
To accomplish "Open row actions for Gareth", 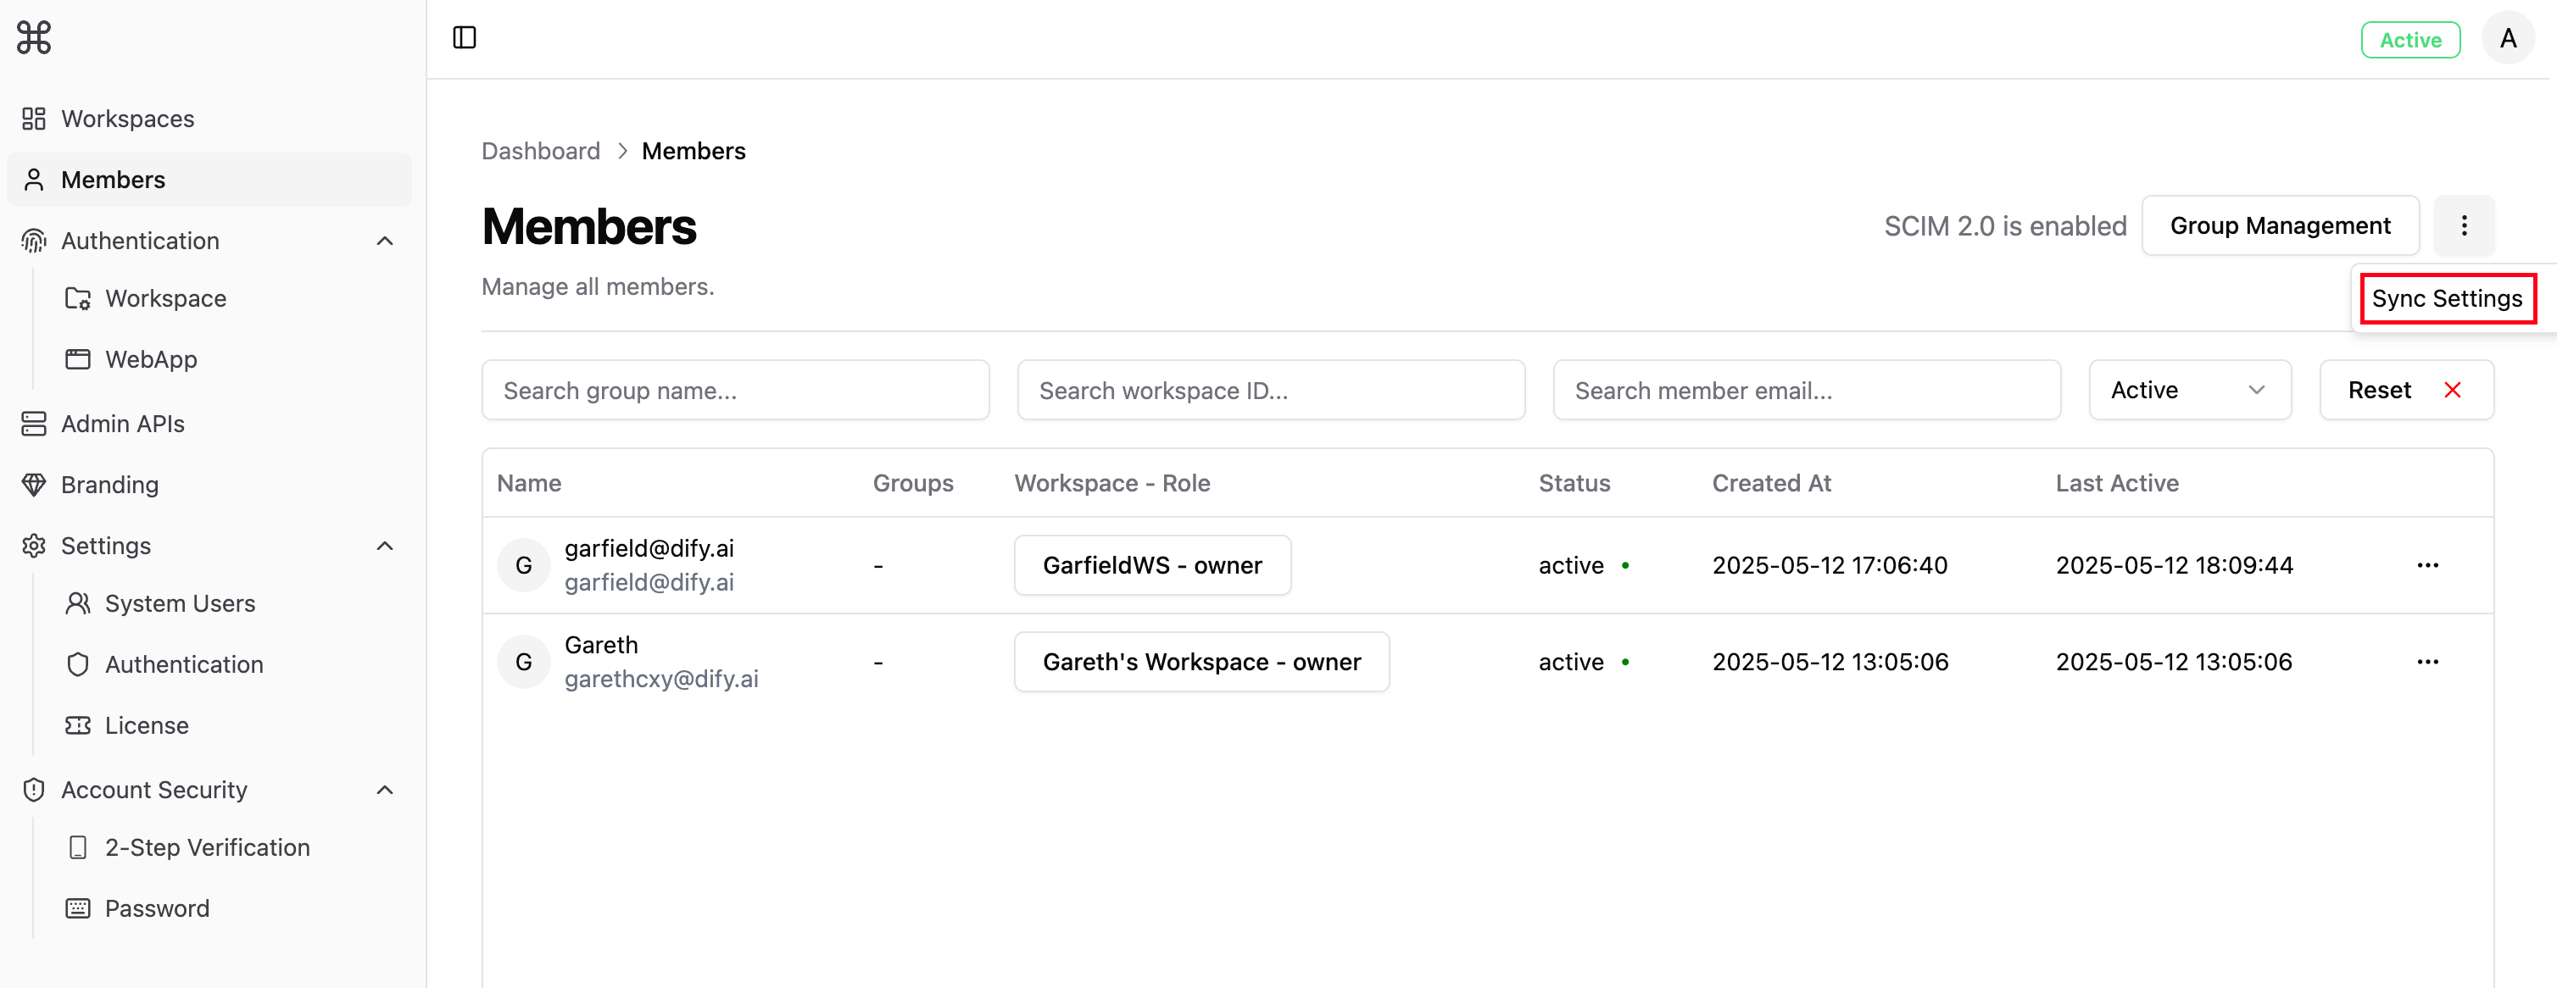I will [2428, 662].
